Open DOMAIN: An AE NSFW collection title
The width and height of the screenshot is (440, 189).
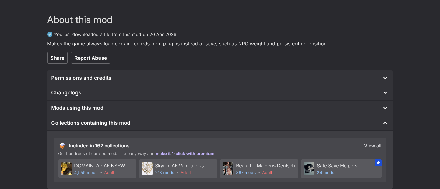pyautogui.click(x=102, y=166)
